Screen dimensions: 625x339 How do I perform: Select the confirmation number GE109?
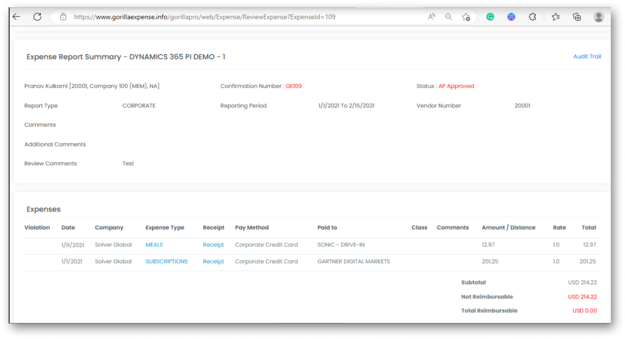(294, 86)
